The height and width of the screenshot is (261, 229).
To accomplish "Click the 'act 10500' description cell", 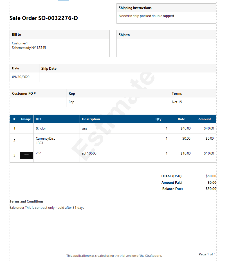I will pos(89,153).
